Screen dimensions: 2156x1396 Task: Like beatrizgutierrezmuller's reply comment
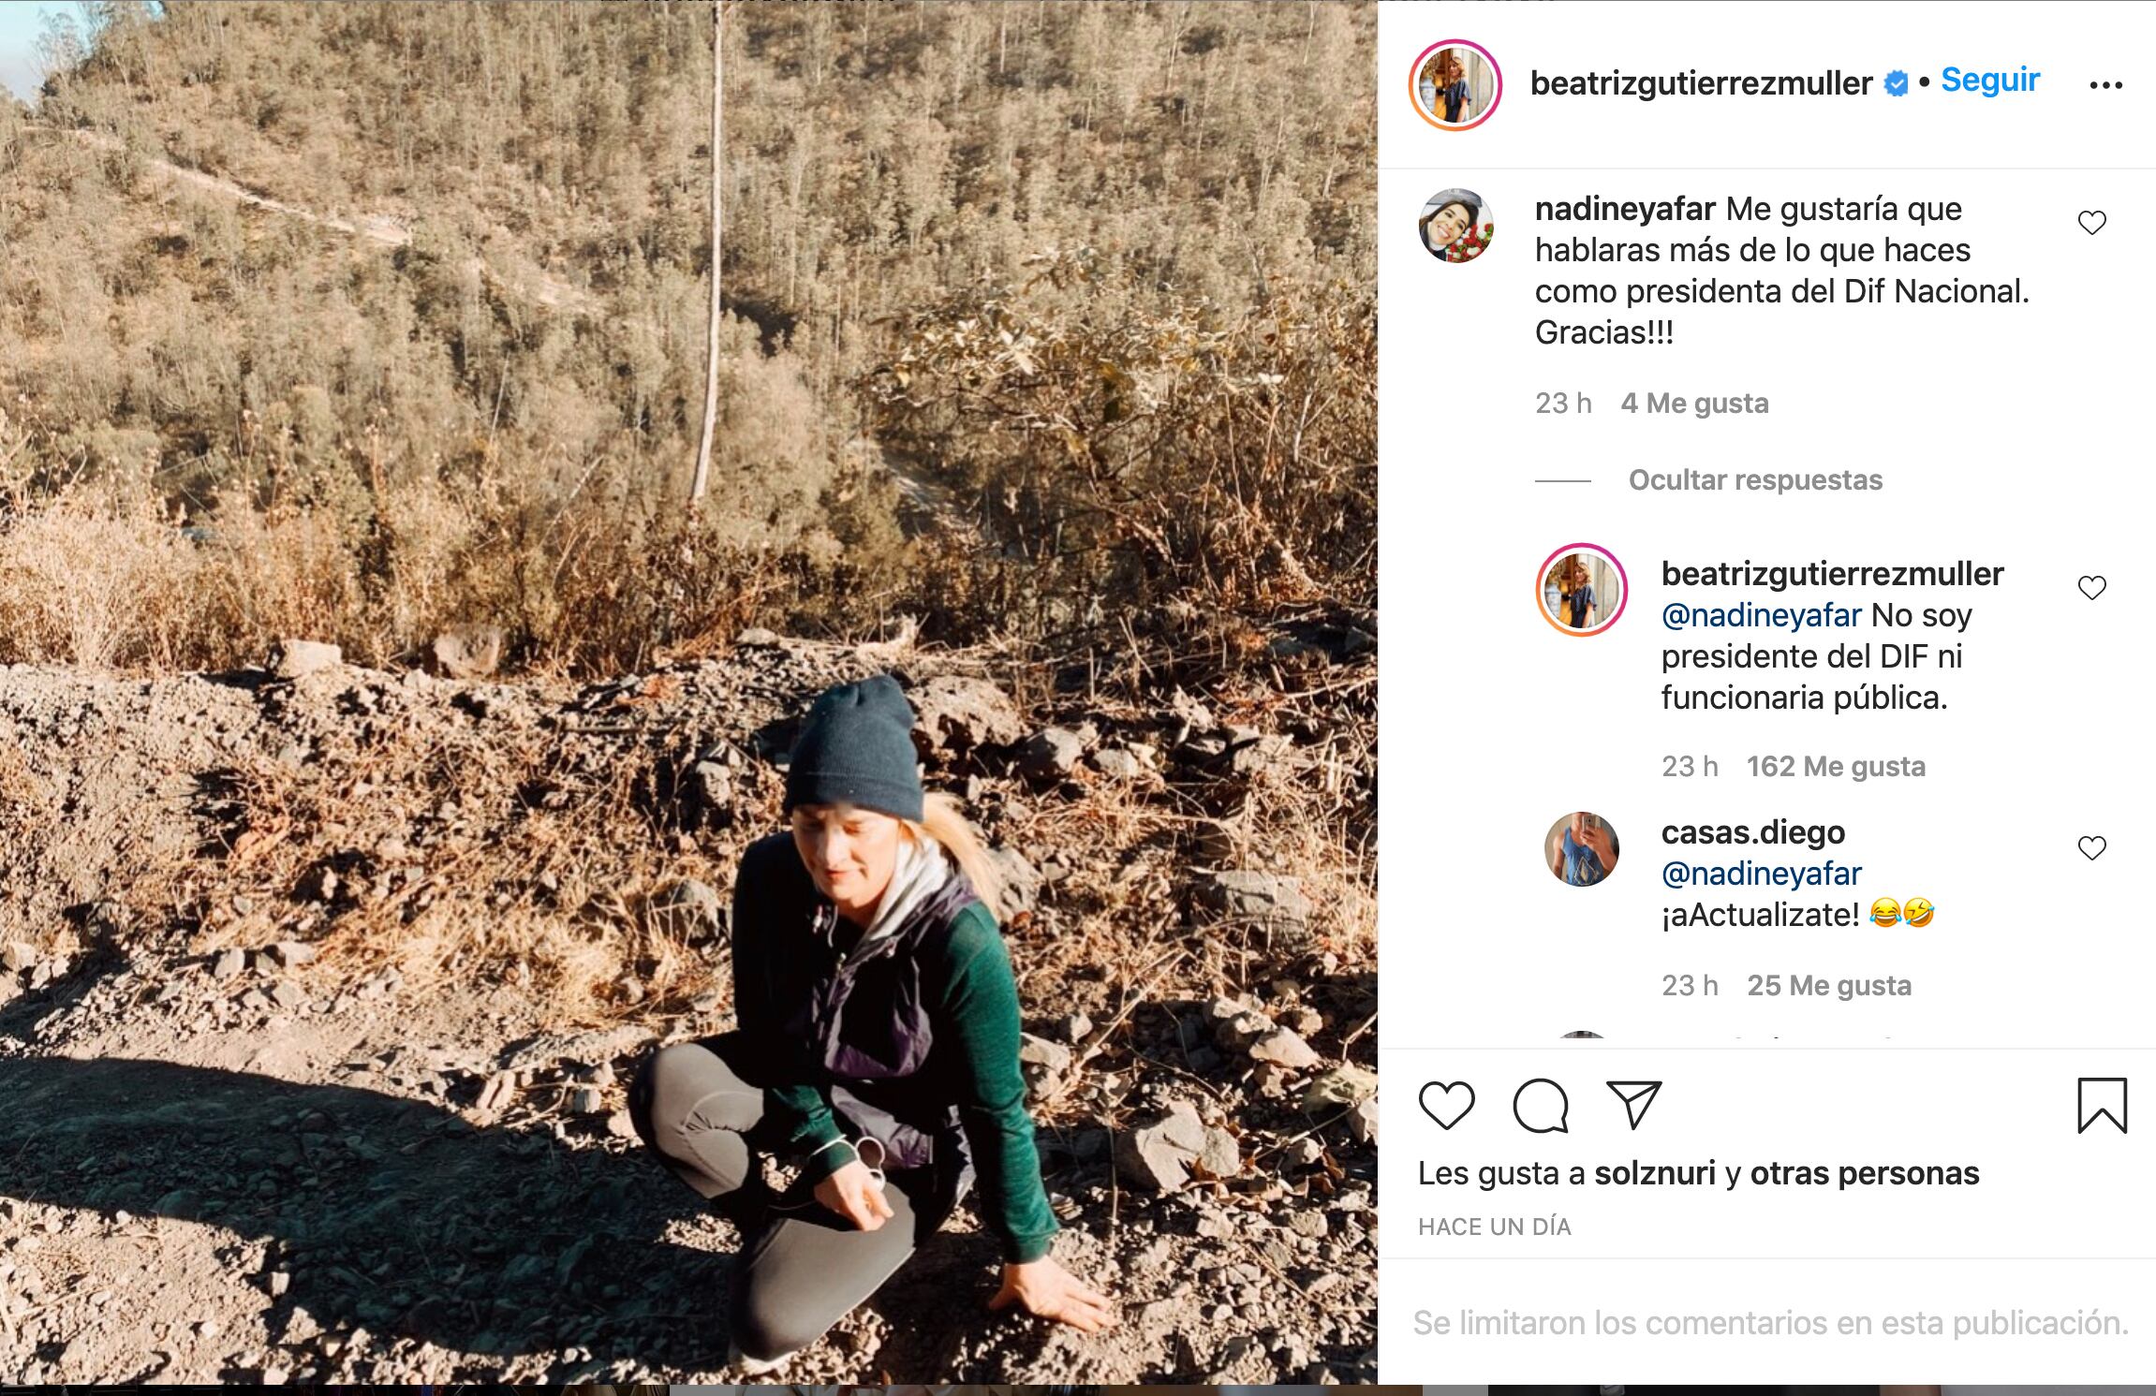[x=2091, y=588]
